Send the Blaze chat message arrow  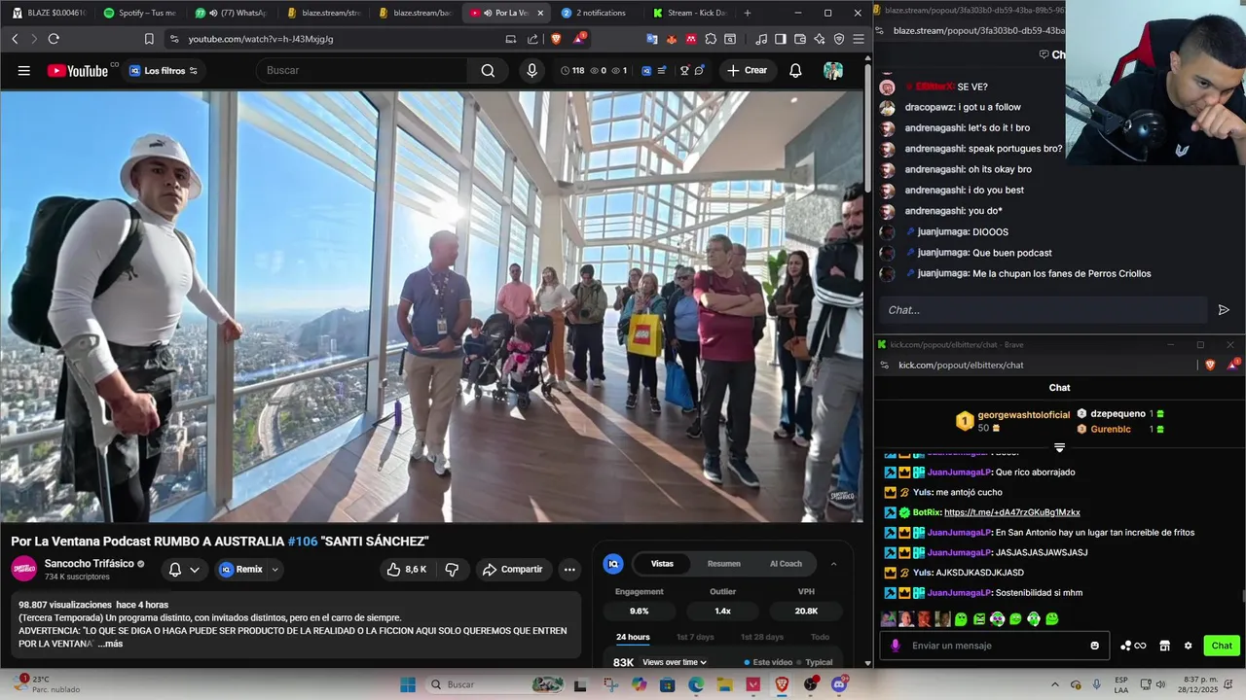(1224, 310)
